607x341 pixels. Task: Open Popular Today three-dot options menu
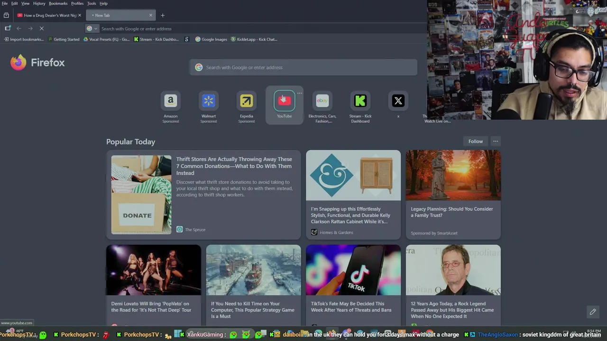click(x=496, y=141)
